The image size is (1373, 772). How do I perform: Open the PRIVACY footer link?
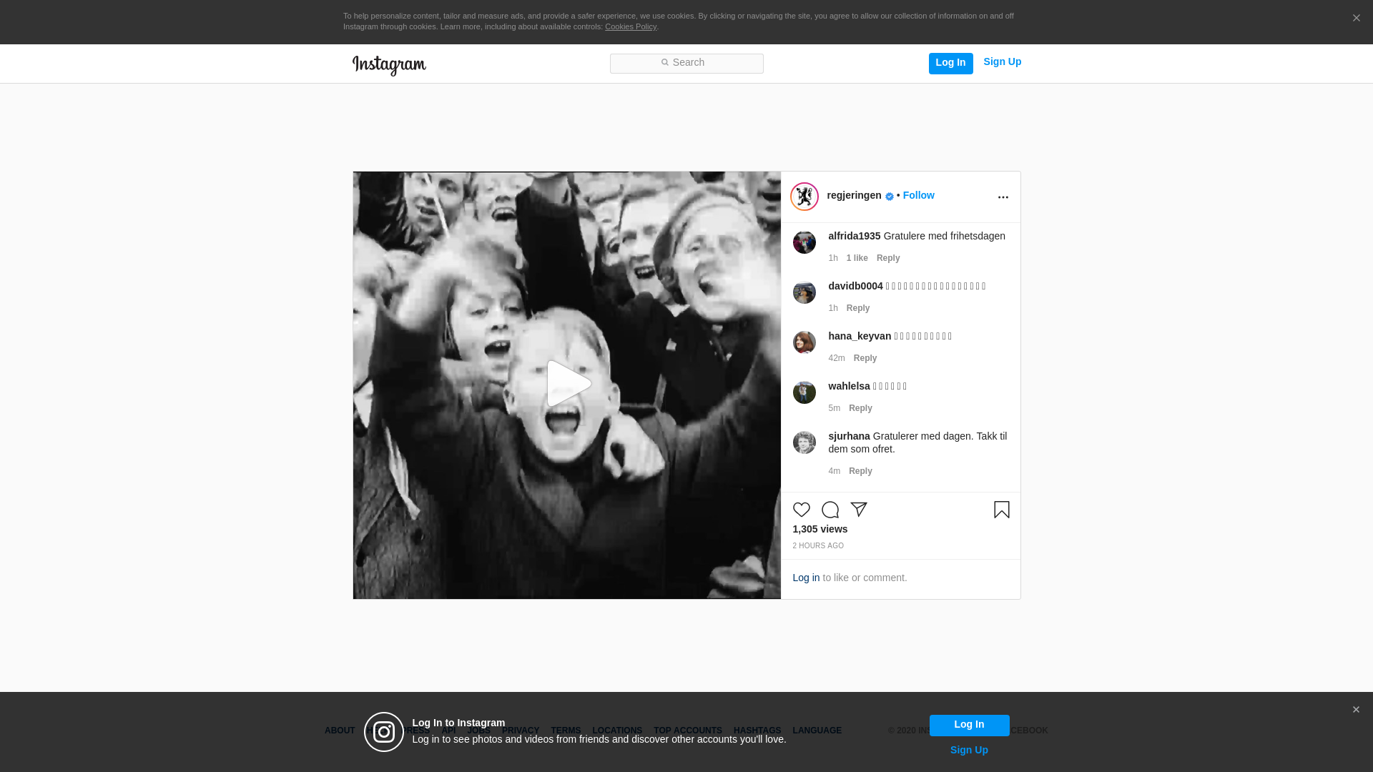coord(521,731)
